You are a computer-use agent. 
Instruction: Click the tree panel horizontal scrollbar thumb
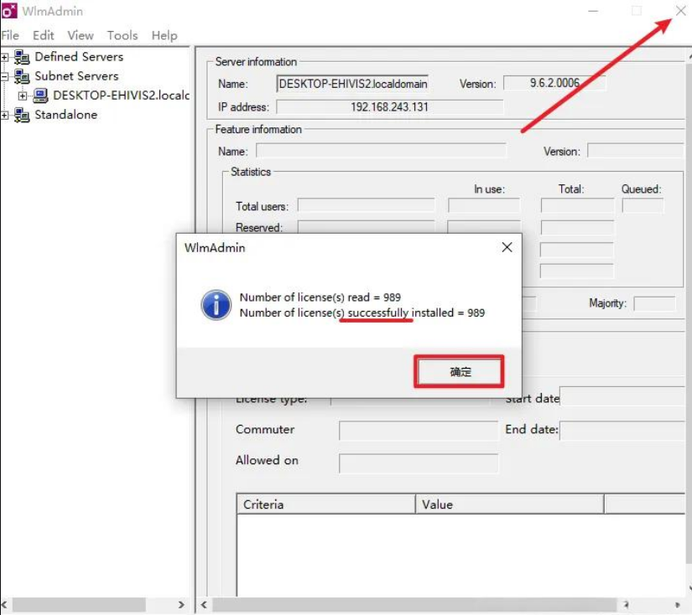tap(79, 604)
